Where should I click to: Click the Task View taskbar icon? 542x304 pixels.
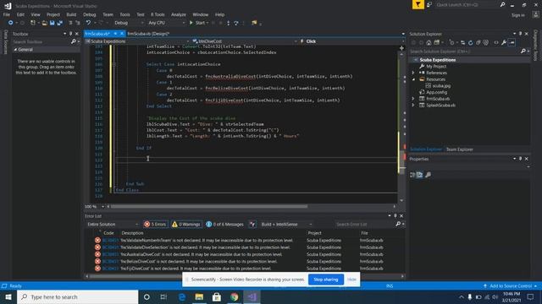pyautogui.click(x=163, y=296)
